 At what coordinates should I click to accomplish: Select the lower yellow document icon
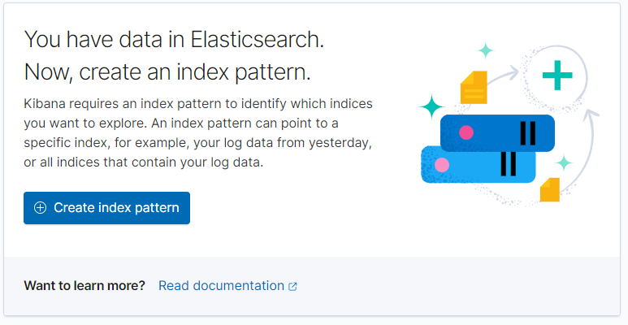(x=550, y=189)
